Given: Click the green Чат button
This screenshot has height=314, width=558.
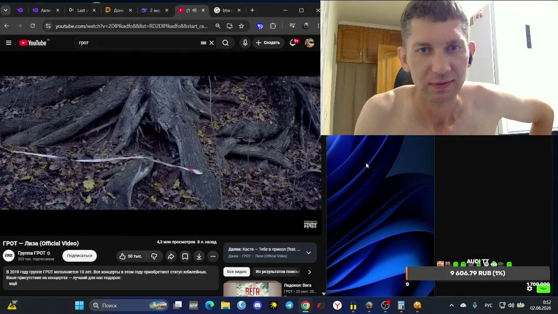Looking at the screenshot, I should (543, 289).
